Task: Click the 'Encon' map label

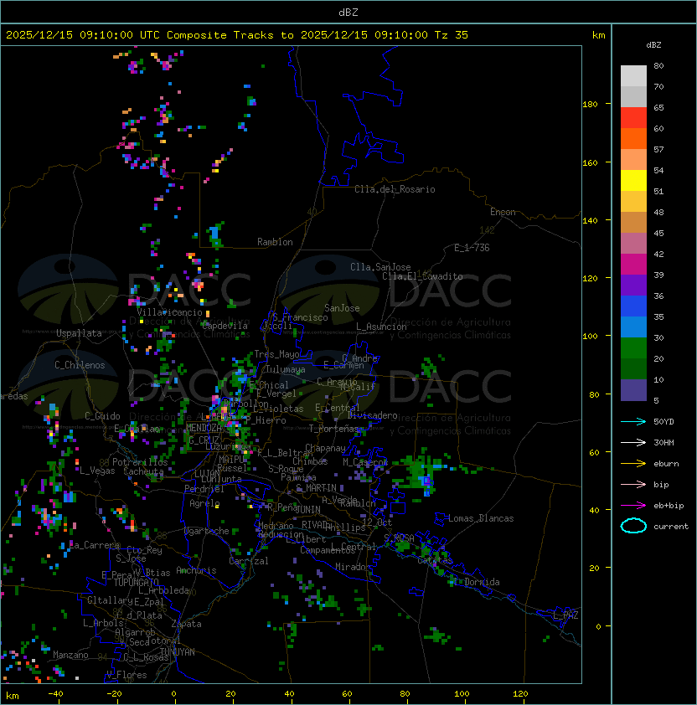Action: tap(503, 212)
